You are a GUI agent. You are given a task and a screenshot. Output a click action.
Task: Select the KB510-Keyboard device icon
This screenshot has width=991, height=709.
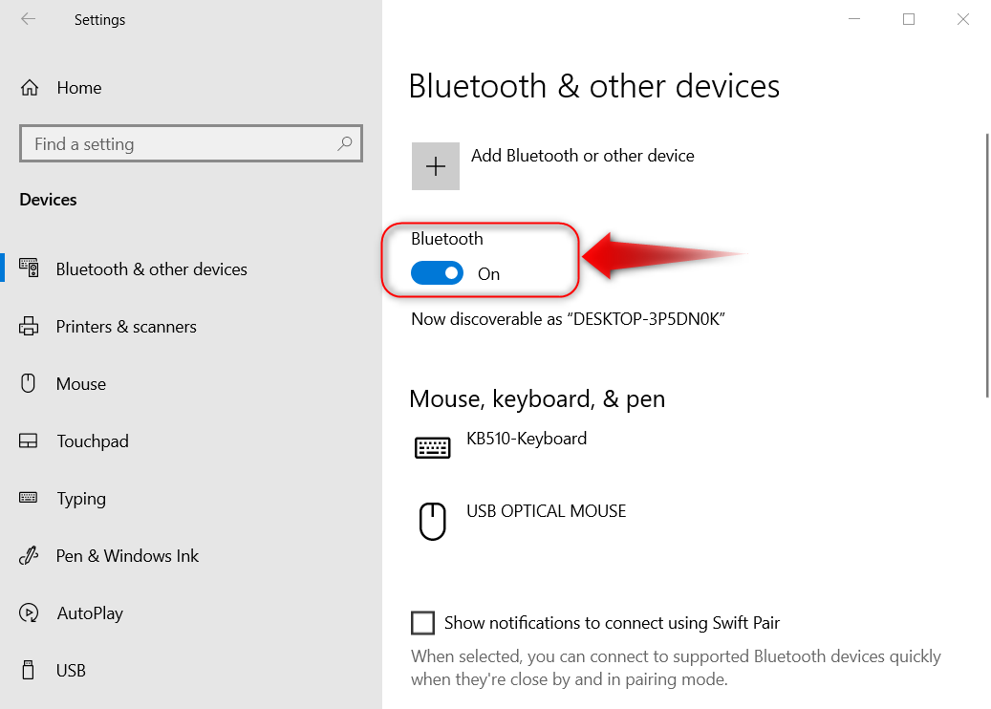tap(432, 447)
